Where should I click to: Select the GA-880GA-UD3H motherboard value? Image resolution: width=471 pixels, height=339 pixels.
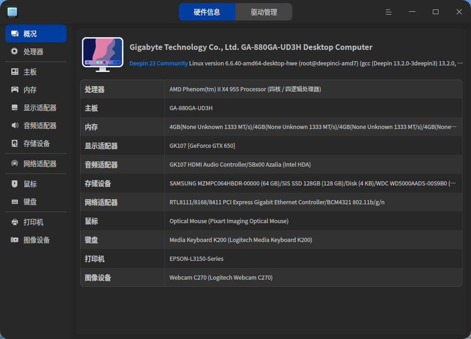(x=191, y=108)
